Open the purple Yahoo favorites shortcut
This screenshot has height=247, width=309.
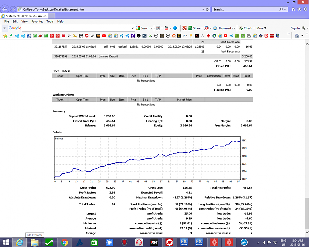[133, 36]
